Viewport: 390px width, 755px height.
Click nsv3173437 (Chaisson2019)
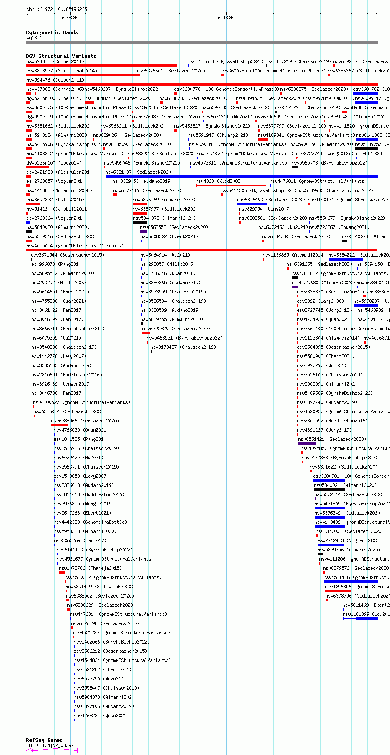click(183, 347)
